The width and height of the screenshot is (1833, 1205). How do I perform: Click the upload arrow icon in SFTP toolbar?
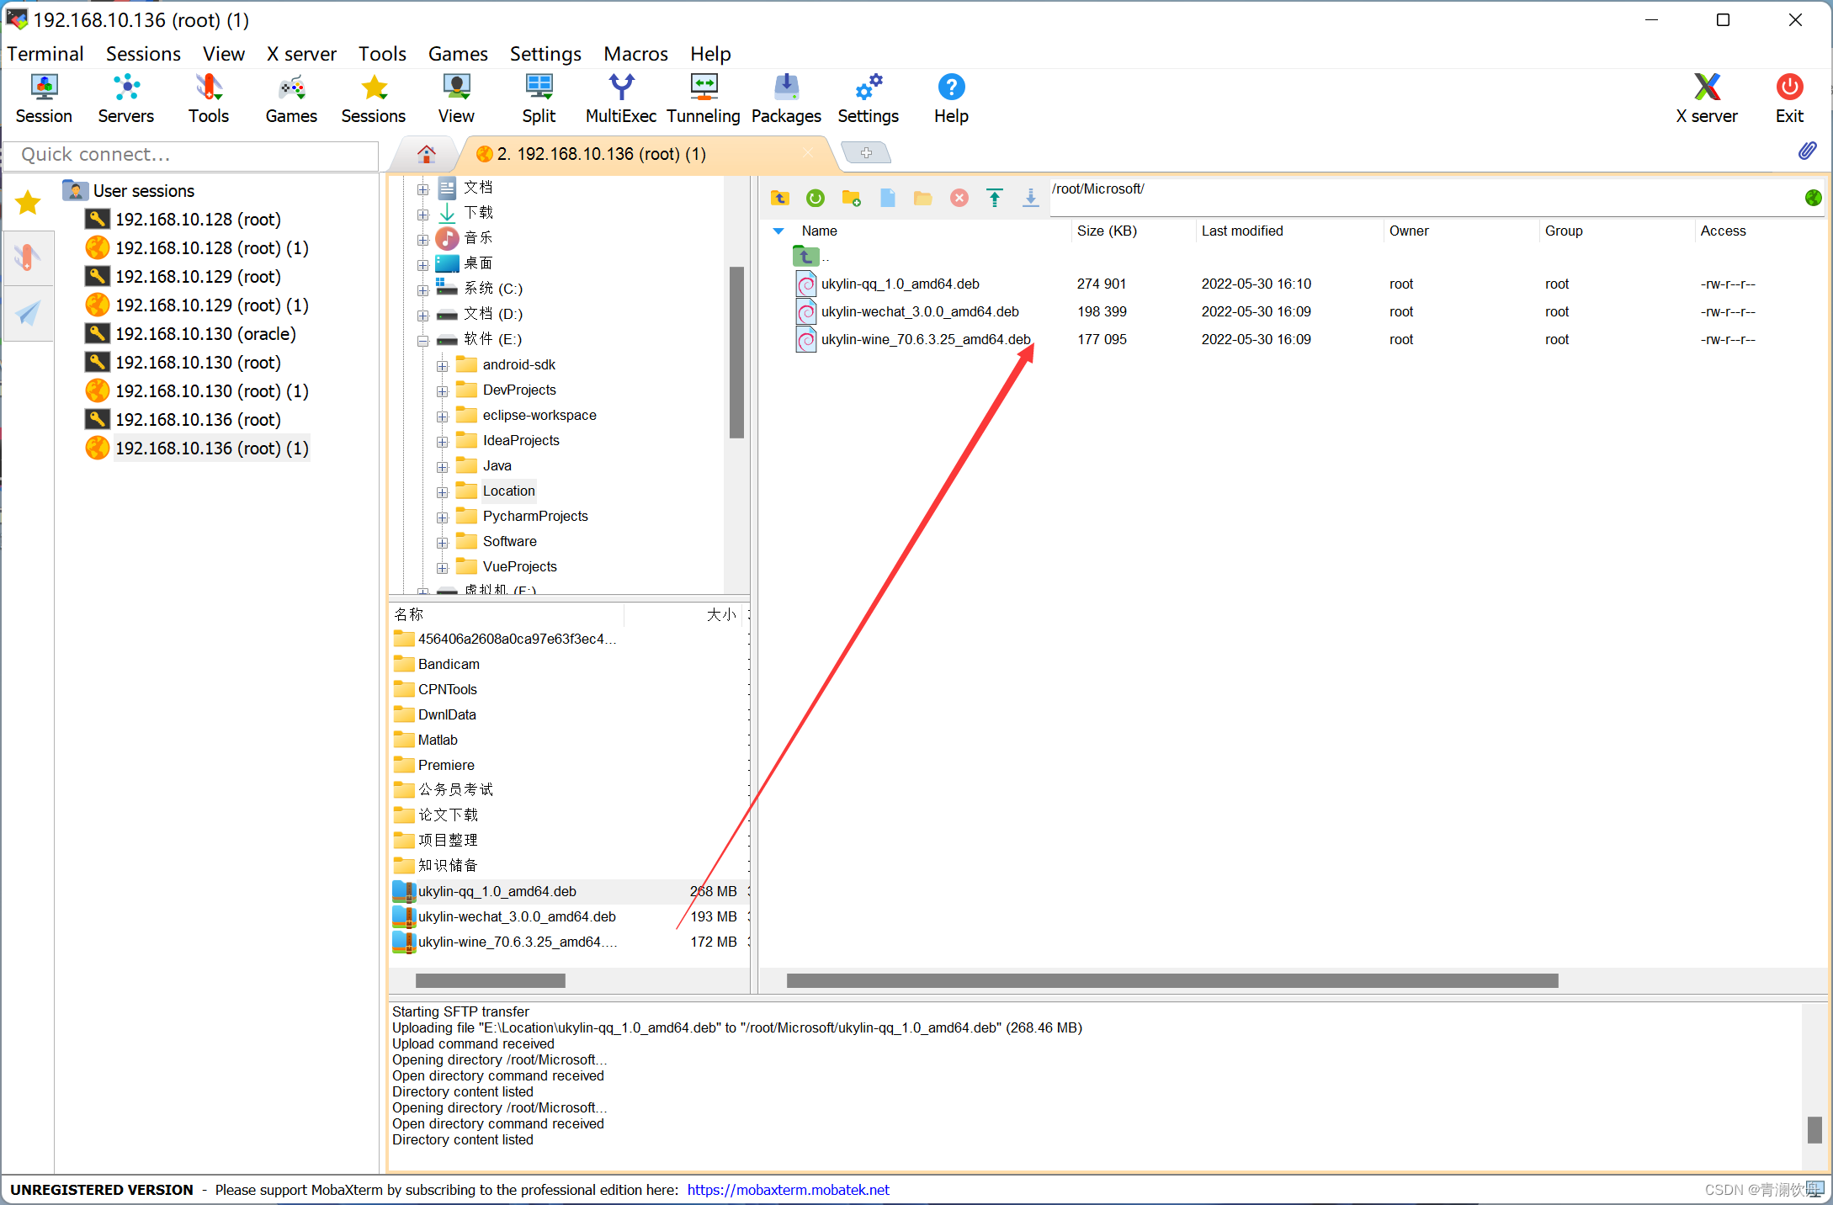pos(995,198)
